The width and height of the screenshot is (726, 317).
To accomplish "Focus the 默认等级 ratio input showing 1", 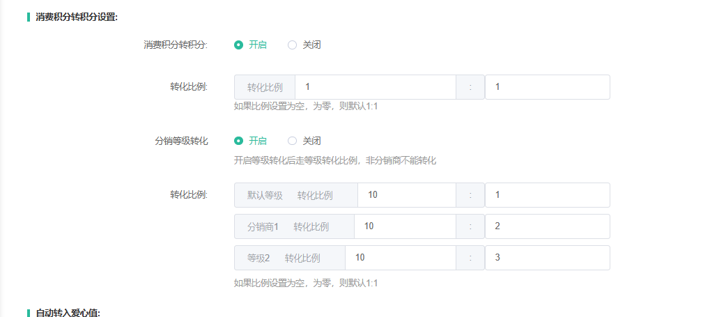I will (x=547, y=195).
